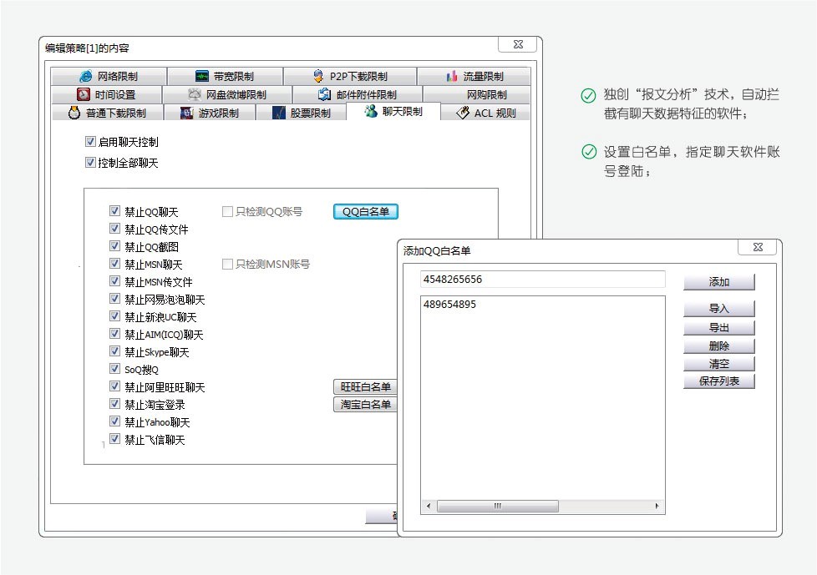Click right arrow of horizontal scrollbar
This screenshot has height=575, width=817.
(657, 507)
